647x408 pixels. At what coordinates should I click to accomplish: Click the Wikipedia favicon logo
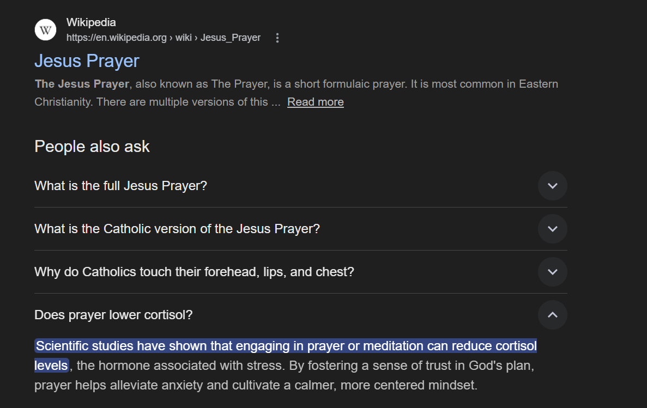tap(46, 30)
